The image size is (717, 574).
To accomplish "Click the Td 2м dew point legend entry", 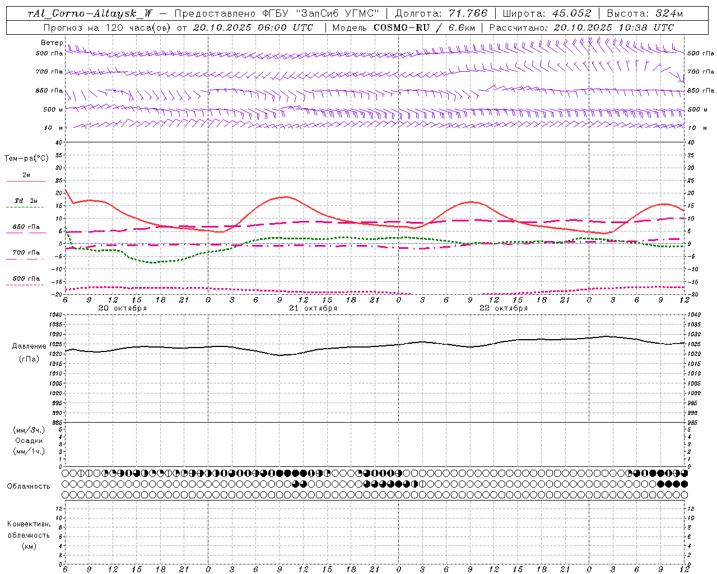I will pos(26,201).
